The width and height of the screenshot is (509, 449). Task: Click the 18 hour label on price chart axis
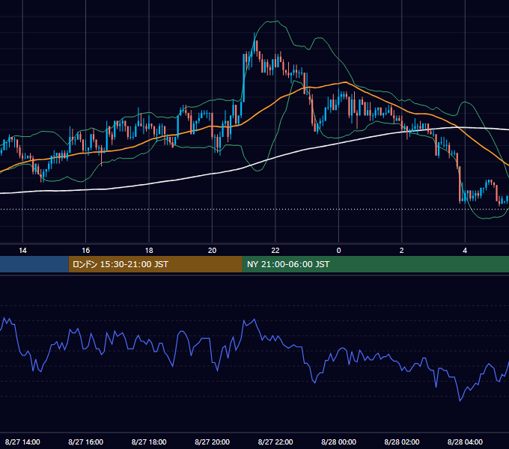coord(149,251)
